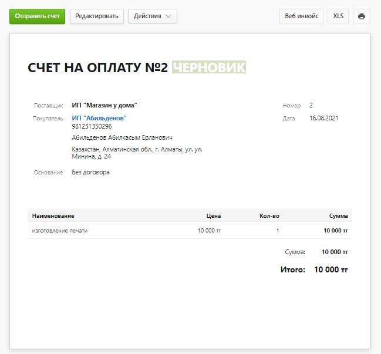This screenshot has height=354, width=381.
Task: Click the print icon button
Action: (x=362, y=16)
